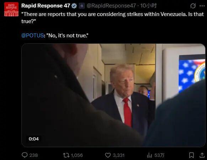Click the Rapid Response 47 display name

point(46,6)
